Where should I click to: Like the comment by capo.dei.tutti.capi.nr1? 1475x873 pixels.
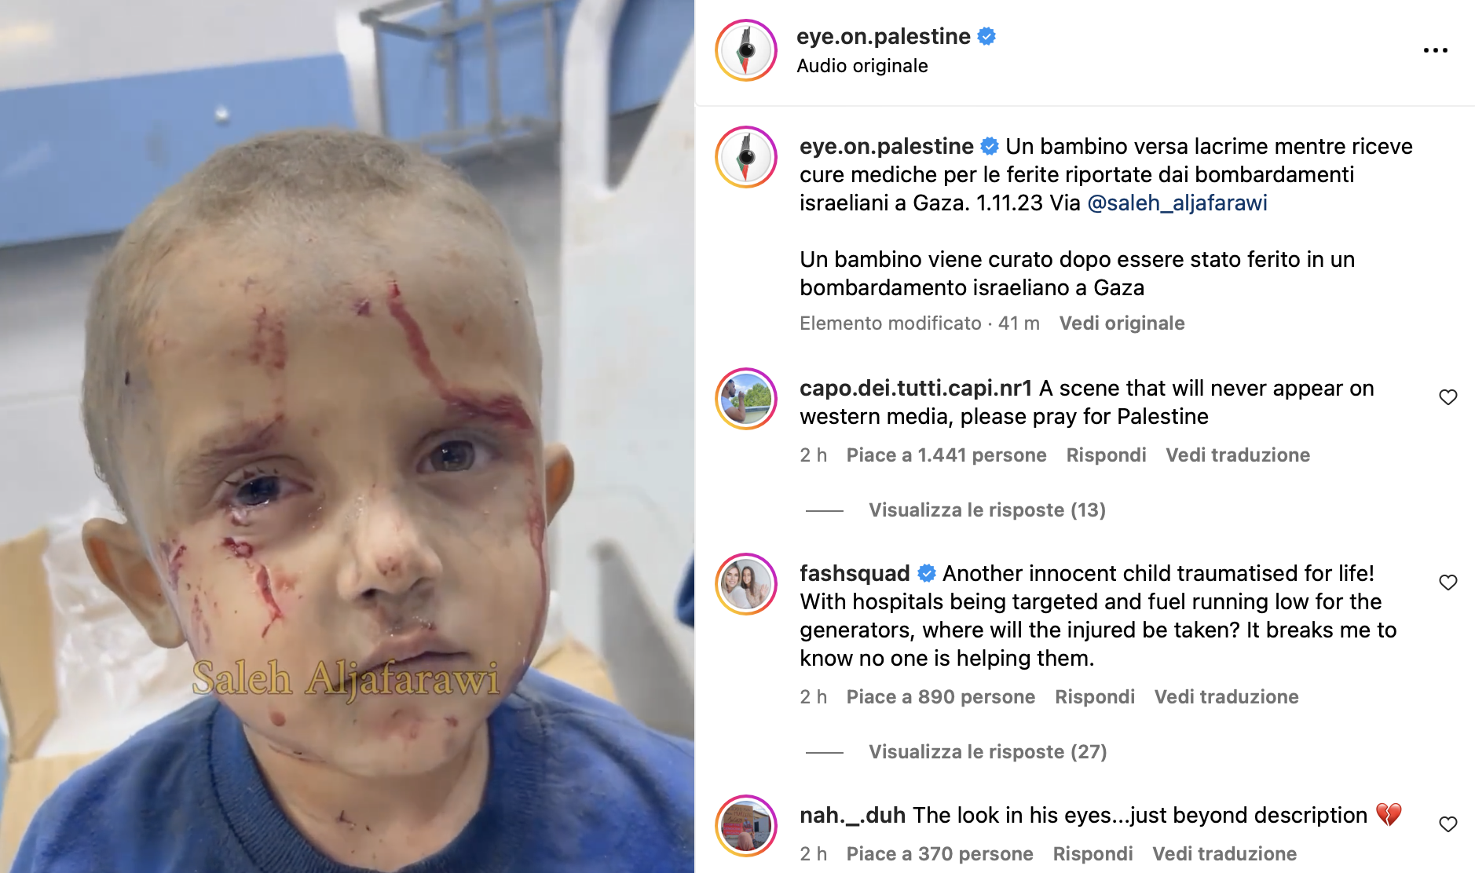[1448, 397]
